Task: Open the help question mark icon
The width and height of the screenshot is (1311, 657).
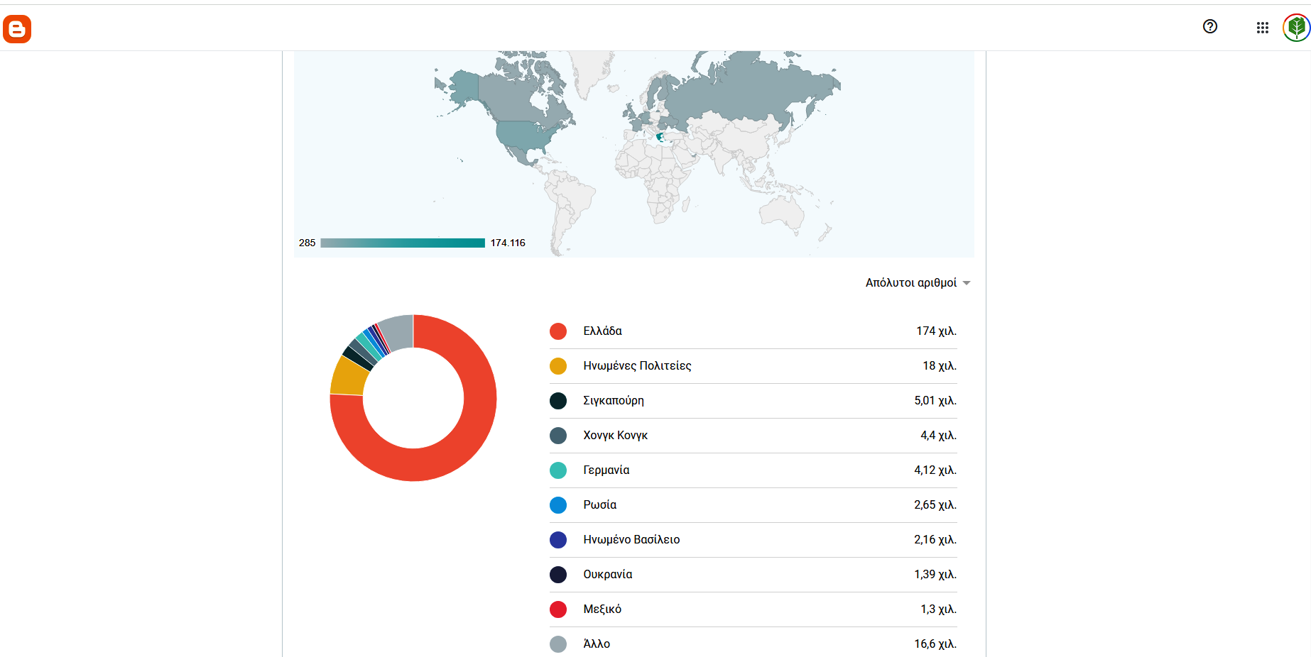Action: [x=1210, y=27]
